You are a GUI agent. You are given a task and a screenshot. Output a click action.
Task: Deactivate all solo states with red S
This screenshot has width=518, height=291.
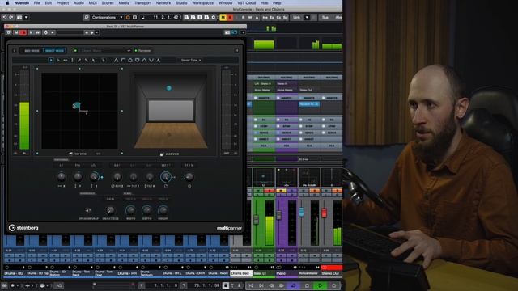[x=230, y=17]
